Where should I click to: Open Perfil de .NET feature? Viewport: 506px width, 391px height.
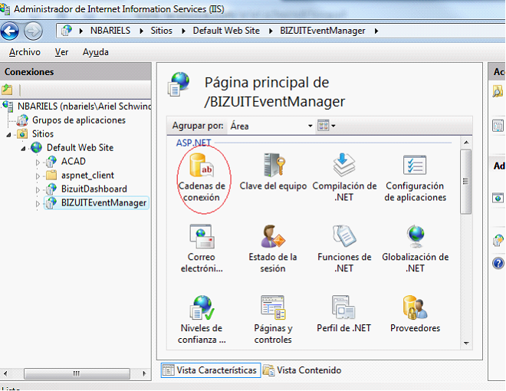coord(344,314)
